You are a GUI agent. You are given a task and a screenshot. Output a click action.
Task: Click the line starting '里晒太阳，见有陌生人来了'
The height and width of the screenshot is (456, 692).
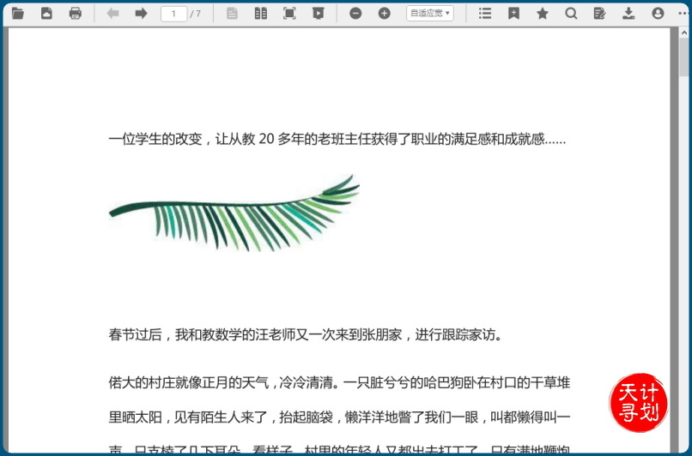339,417
